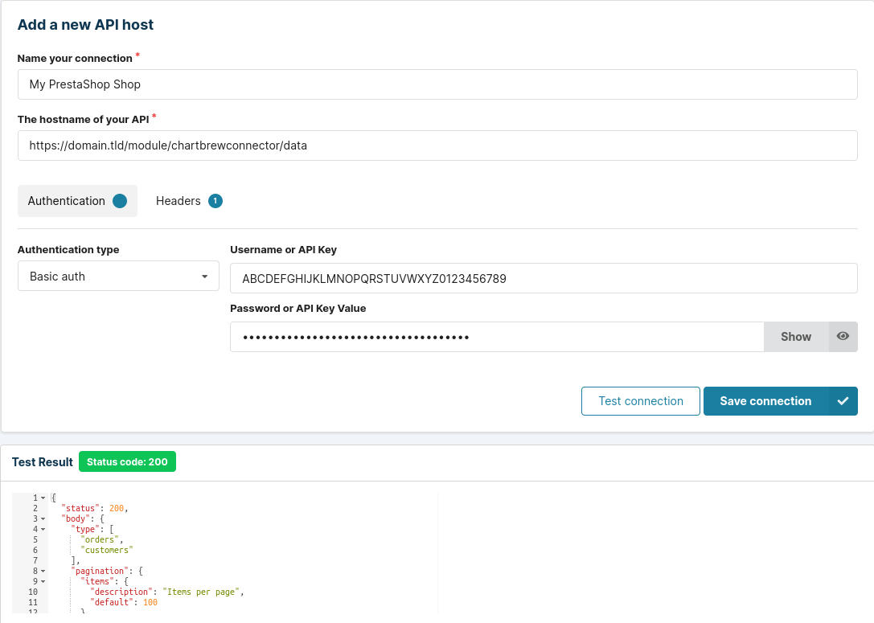Collapse the "pagination" object on line 8
Viewport: 874px width, 623px height.
[43, 571]
